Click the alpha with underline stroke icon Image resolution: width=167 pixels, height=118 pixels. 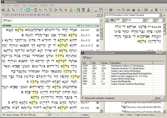tap(41, 10)
